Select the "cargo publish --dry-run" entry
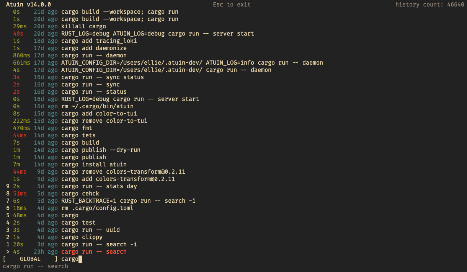The width and height of the screenshot is (467, 272). tap(101, 150)
